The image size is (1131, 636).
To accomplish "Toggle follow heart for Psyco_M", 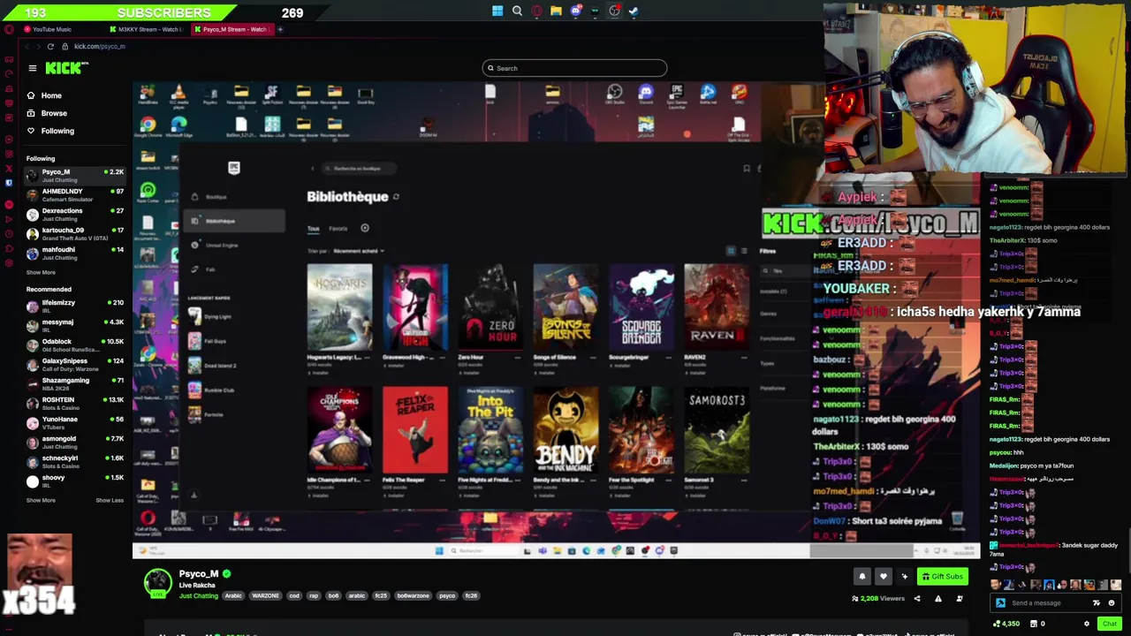I will coord(883,577).
